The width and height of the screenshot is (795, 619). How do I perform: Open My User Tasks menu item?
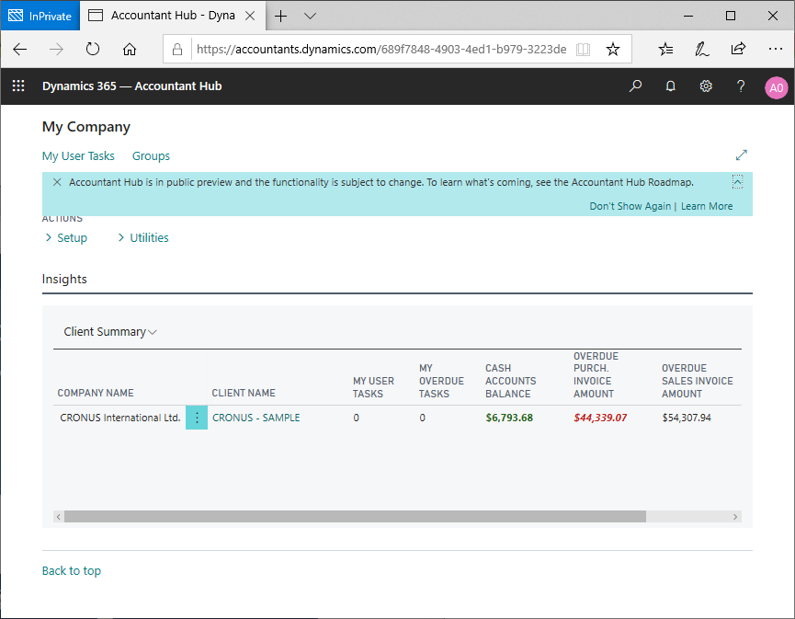[78, 155]
